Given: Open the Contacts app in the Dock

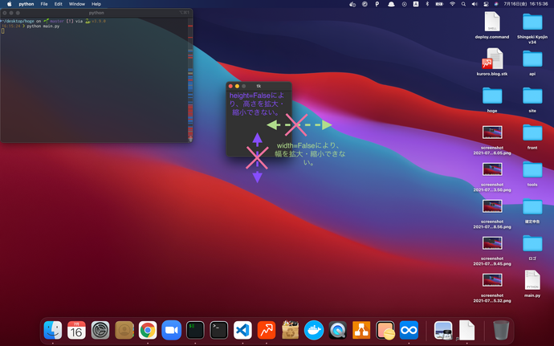Looking at the screenshot, I should click(x=124, y=330).
